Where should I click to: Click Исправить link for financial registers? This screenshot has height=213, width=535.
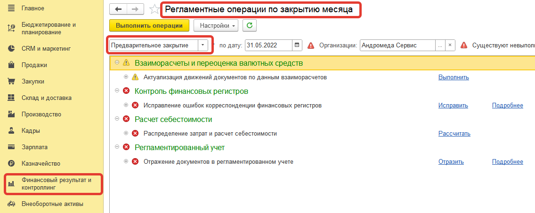click(453, 106)
